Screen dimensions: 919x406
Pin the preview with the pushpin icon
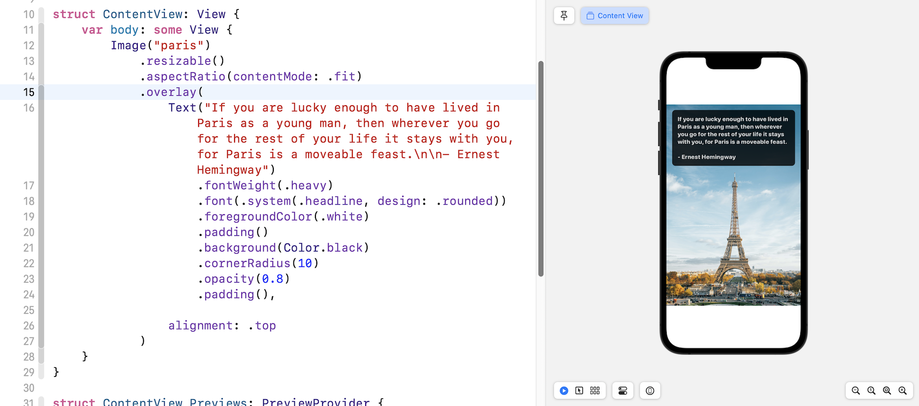pyautogui.click(x=564, y=16)
